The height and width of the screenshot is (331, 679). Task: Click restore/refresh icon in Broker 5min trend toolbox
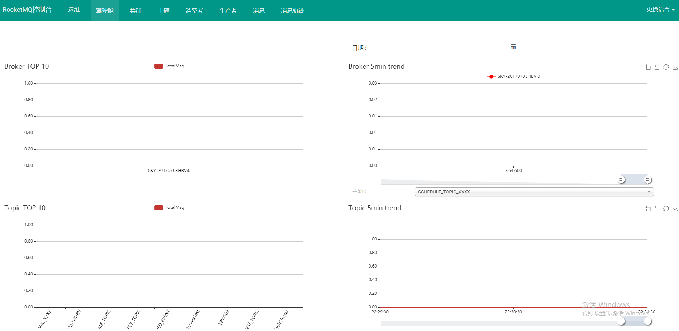(666, 67)
